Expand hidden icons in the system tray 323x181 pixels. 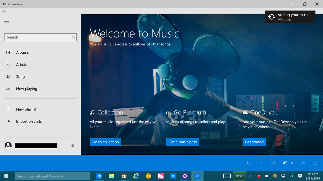pyautogui.click(x=250, y=176)
